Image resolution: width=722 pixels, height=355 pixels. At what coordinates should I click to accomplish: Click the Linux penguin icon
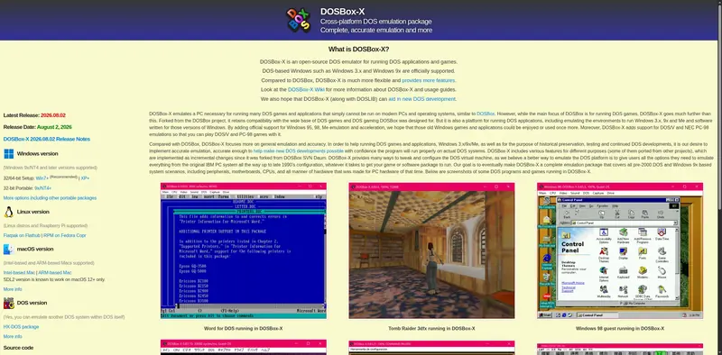click(x=8, y=212)
